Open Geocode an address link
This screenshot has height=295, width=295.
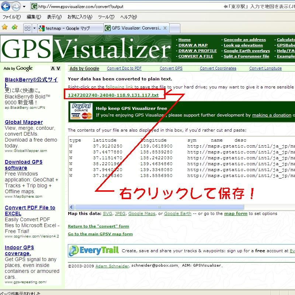245,40
